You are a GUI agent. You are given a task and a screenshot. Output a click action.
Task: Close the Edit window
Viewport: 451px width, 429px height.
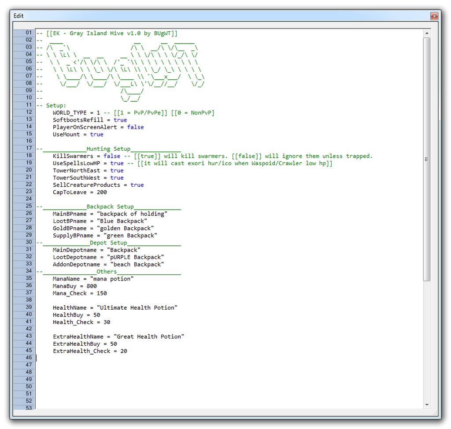pyautogui.click(x=434, y=16)
